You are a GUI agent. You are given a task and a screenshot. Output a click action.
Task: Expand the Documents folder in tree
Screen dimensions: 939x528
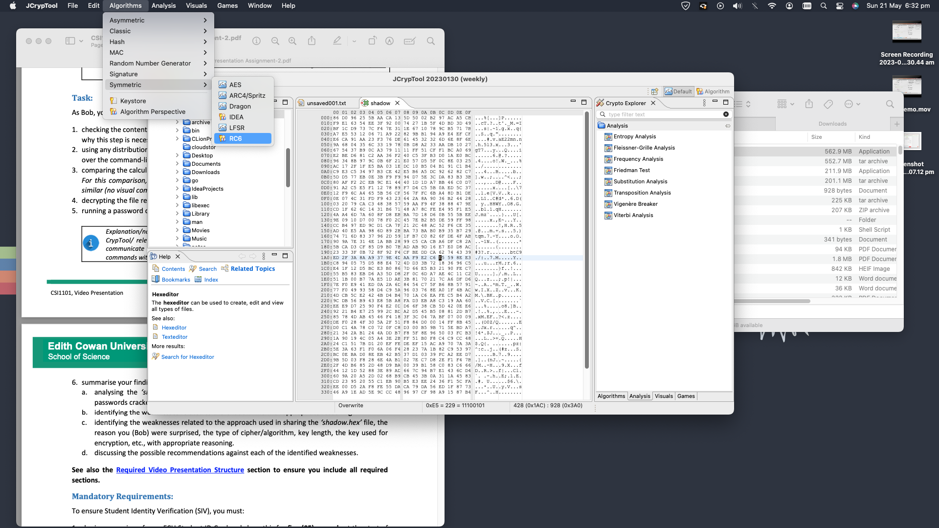[x=177, y=164]
